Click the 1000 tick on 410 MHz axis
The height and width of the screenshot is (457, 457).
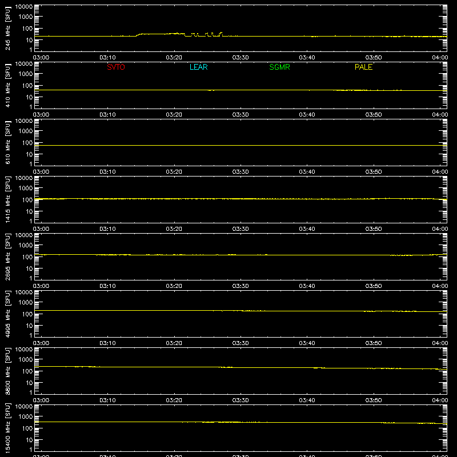click(26, 74)
